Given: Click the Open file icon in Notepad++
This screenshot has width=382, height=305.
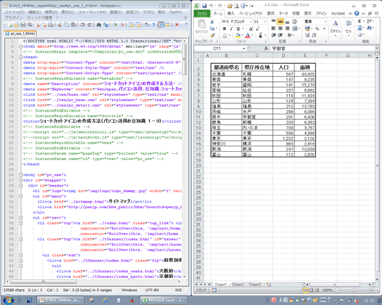Looking at the screenshot, I should click(x=17, y=24).
